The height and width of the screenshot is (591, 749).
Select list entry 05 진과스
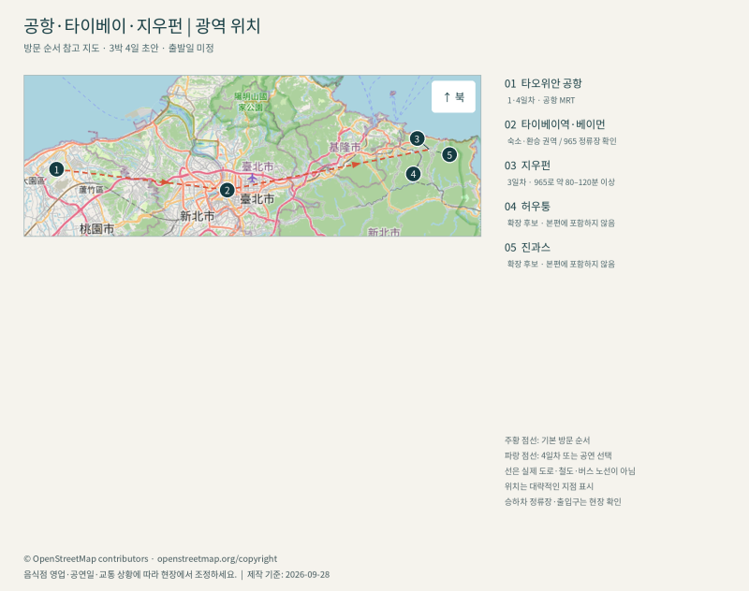click(x=527, y=248)
